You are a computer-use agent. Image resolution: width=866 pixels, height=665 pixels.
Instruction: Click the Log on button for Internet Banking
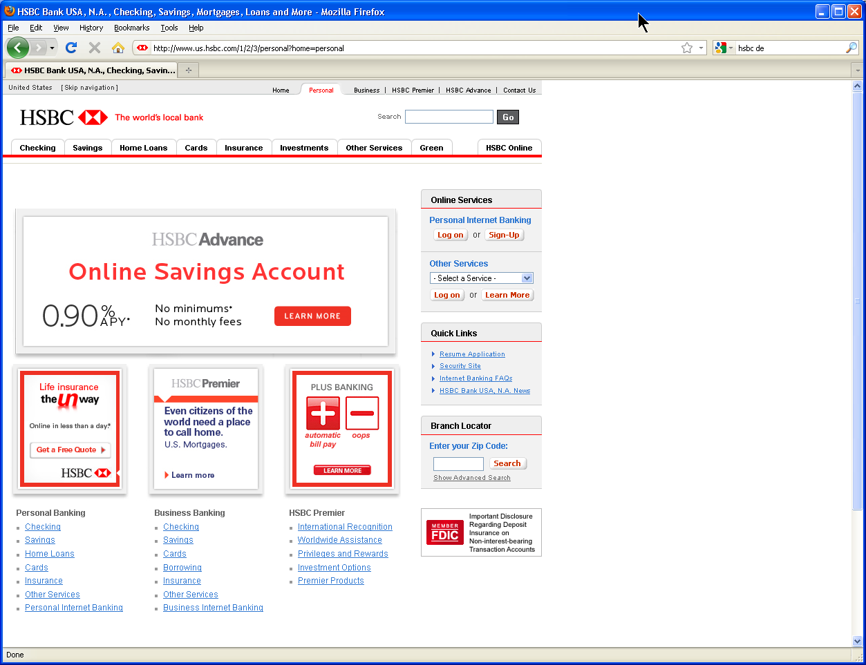click(x=450, y=235)
